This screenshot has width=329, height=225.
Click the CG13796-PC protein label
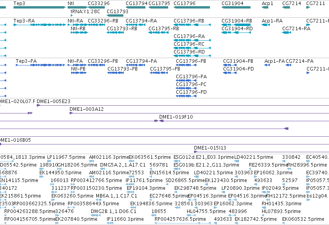191,84
